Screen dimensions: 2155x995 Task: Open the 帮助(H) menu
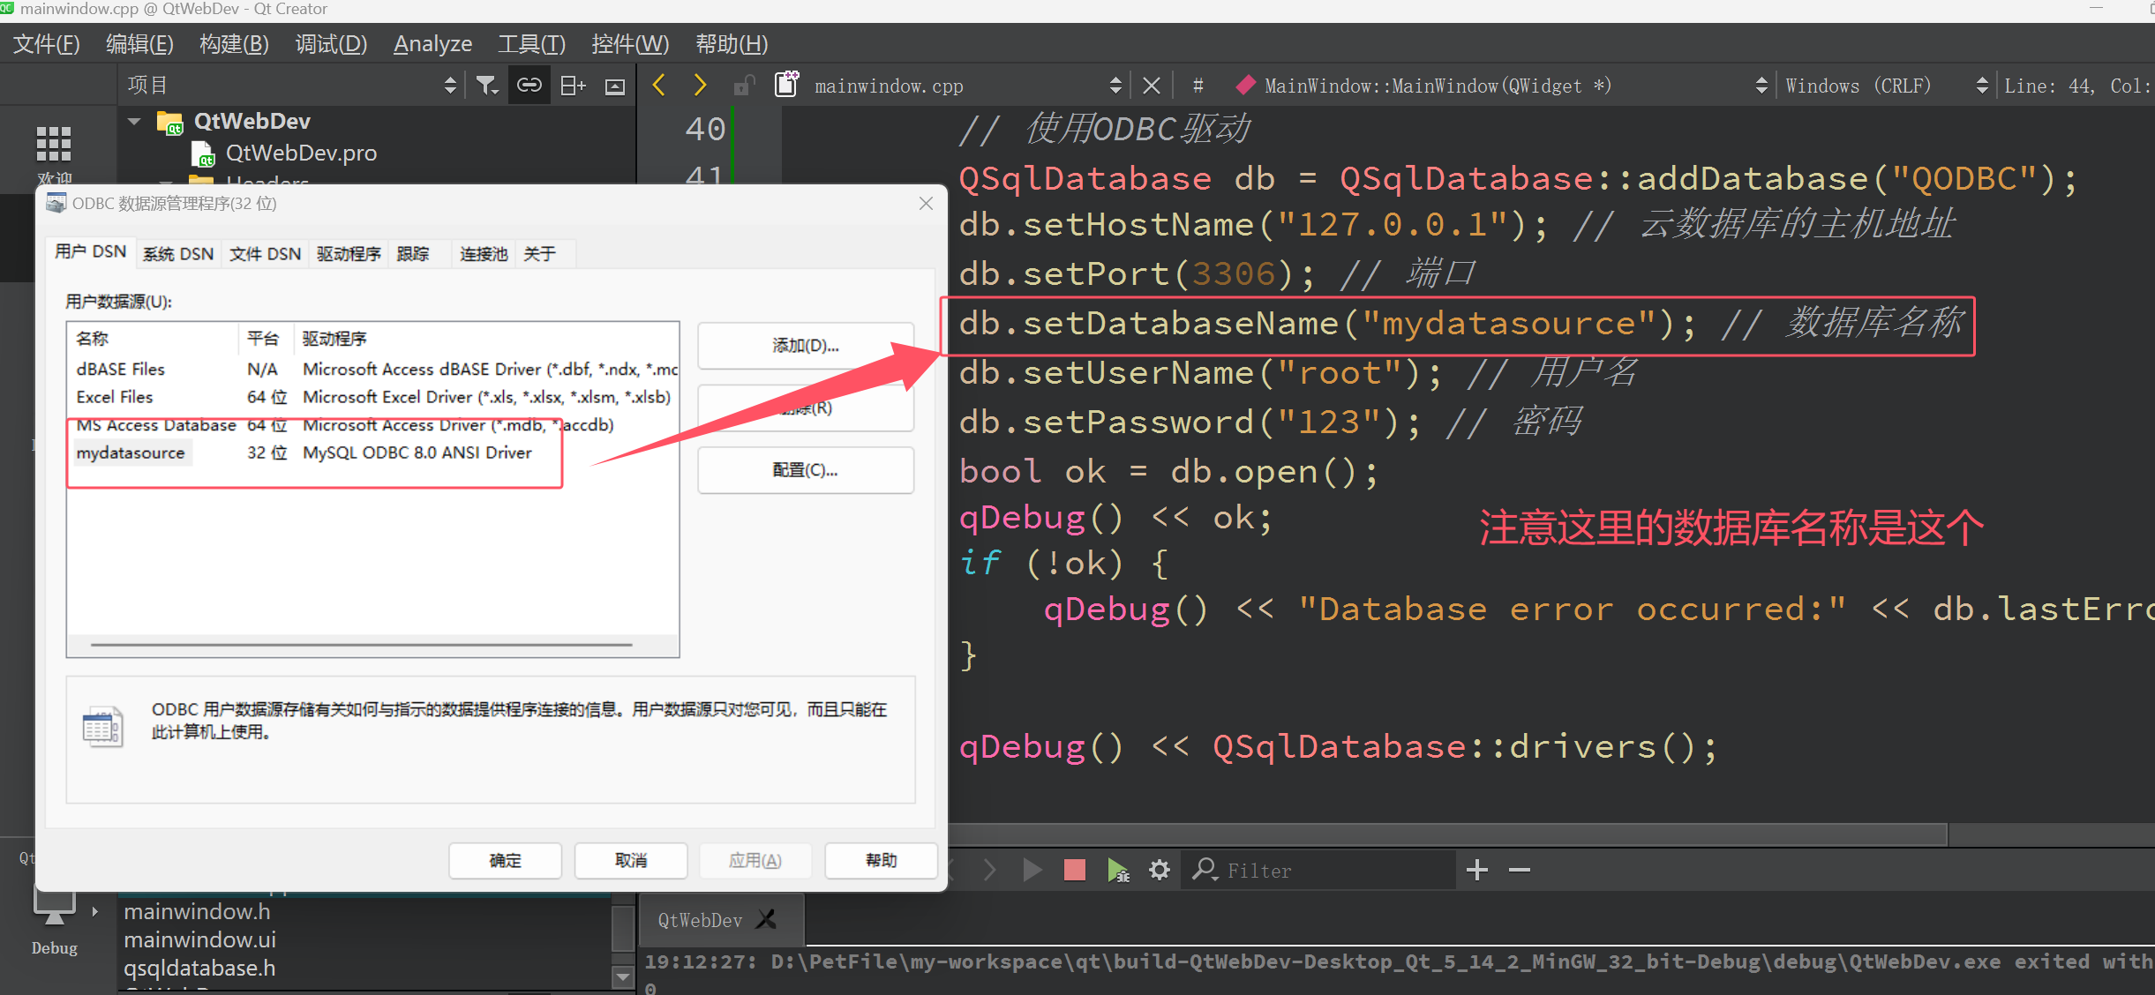pos(732,43)
